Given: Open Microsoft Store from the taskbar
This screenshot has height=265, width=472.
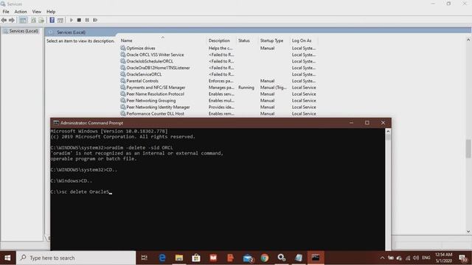Looking at the screenshot, I should [196, 258].
